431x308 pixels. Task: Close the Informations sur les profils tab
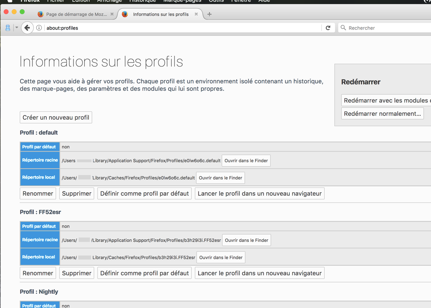[x=196, y=14]
